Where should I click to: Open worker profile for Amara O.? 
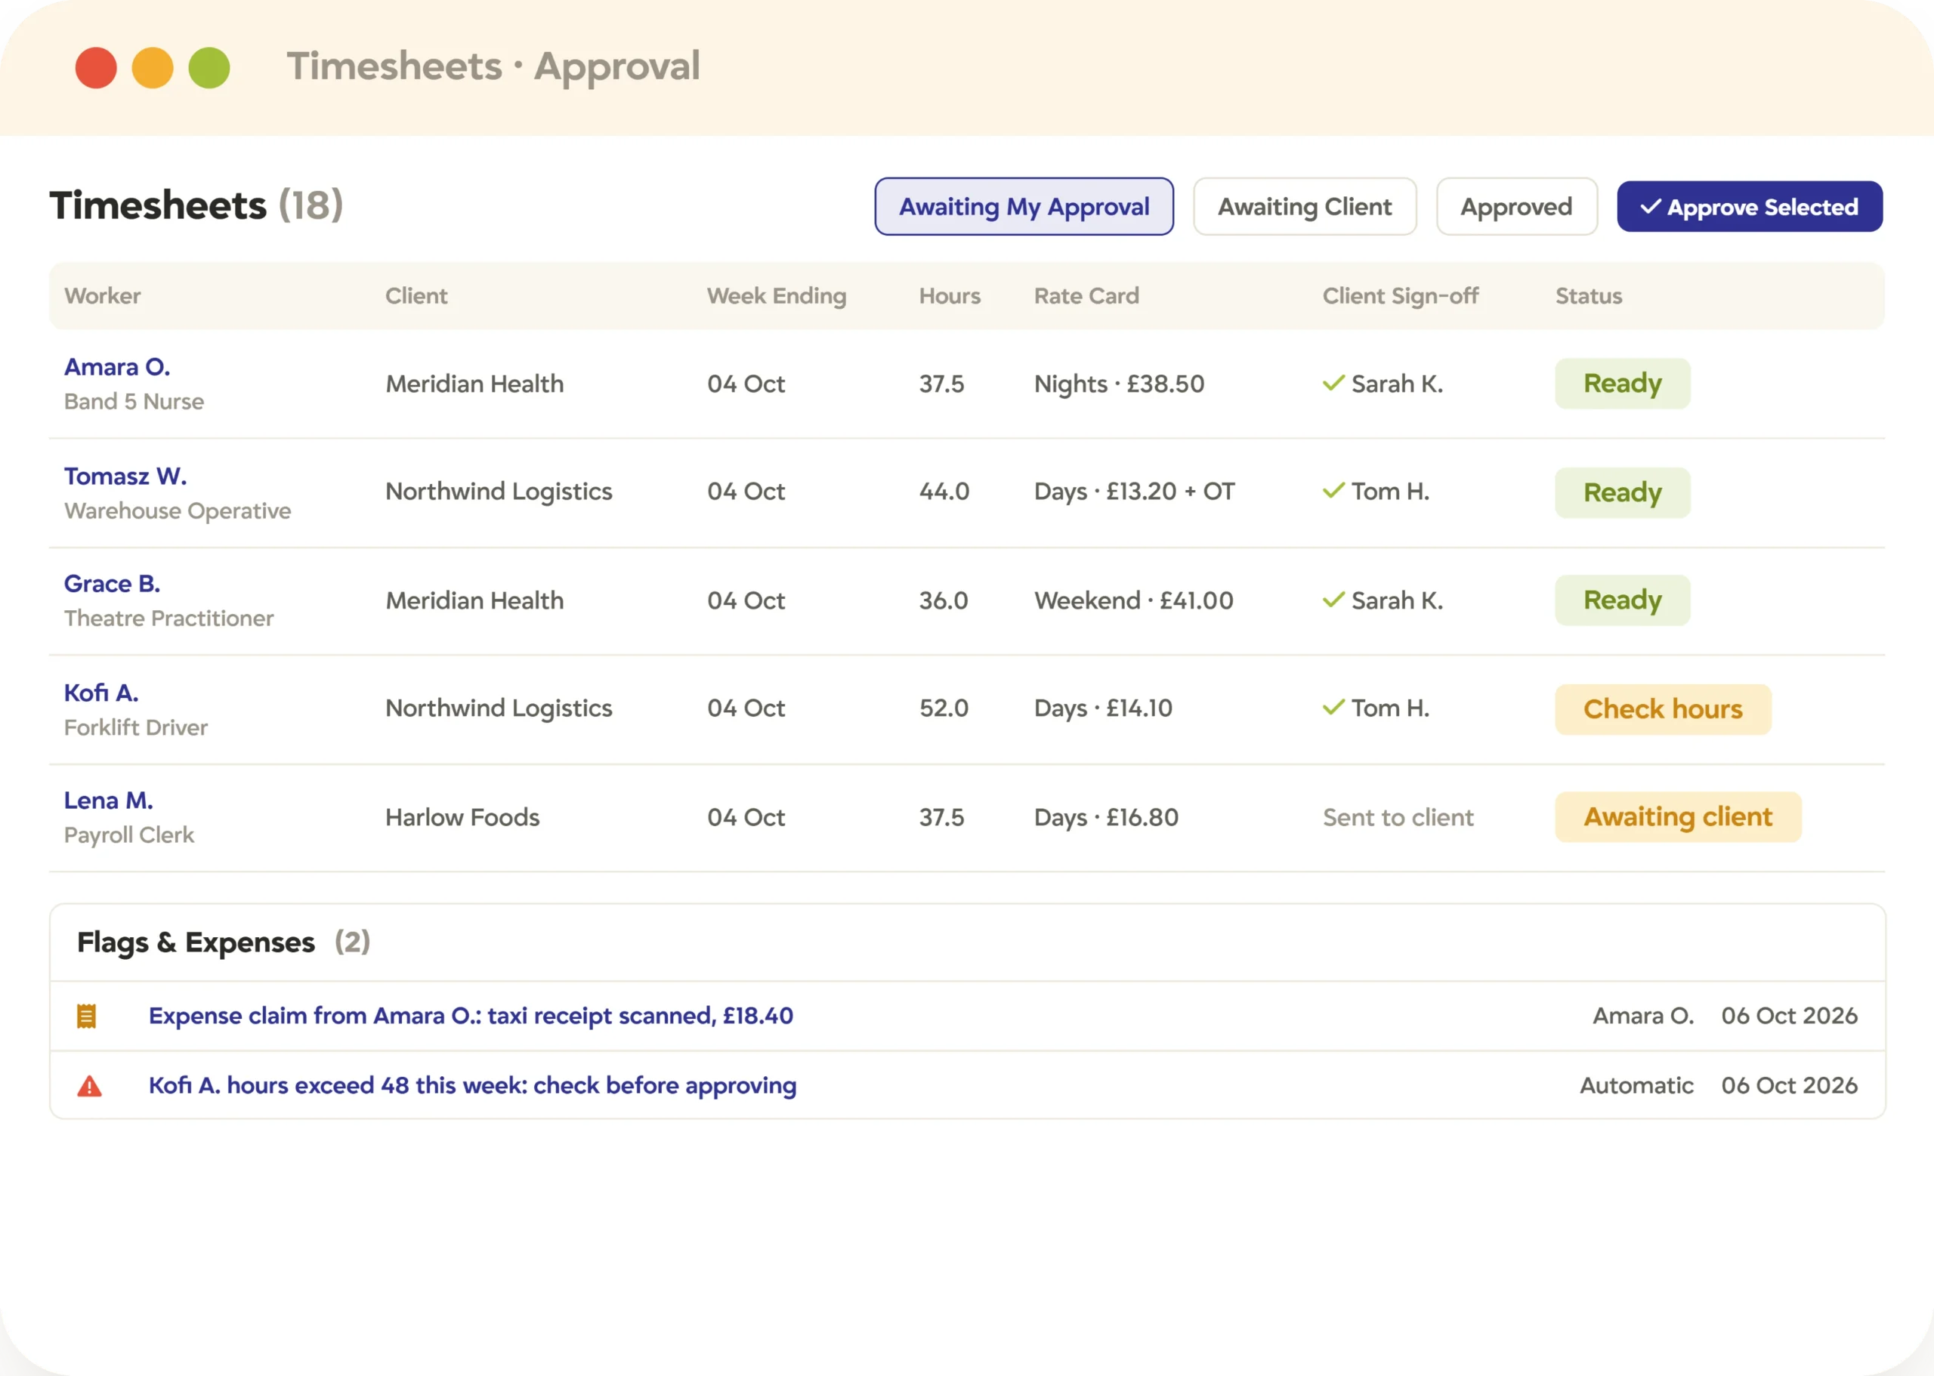pos(117,367)
